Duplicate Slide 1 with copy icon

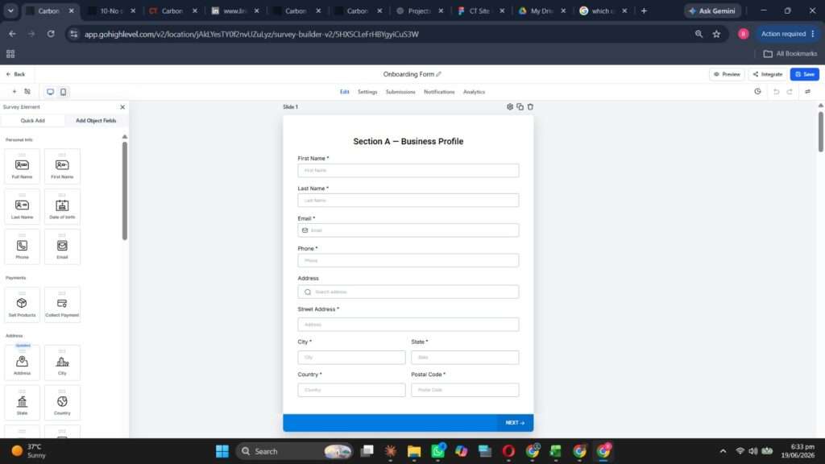(x=520, y=107)
